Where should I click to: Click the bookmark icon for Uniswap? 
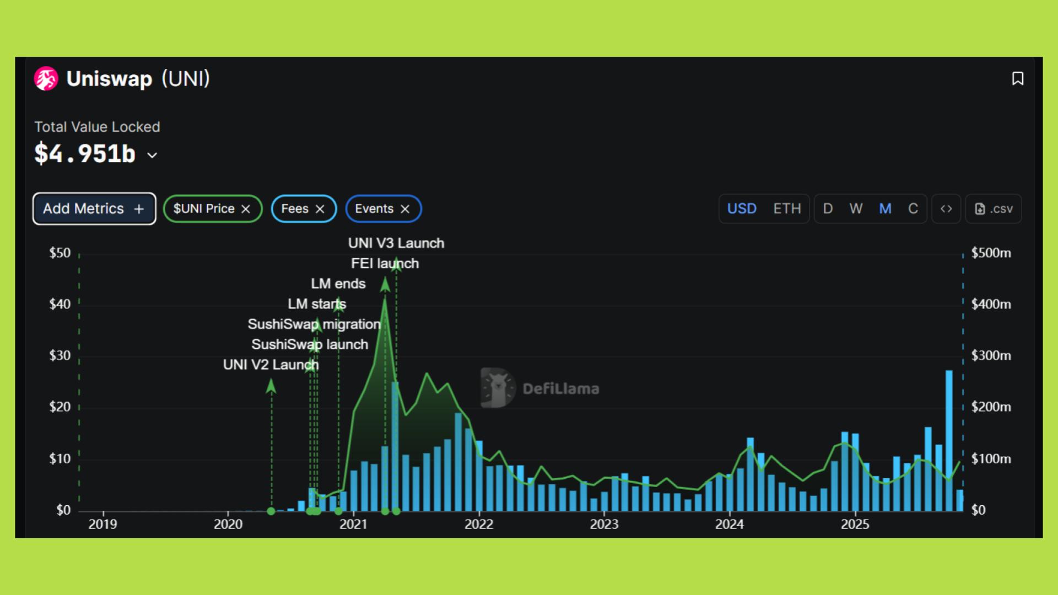click(x=1018, y=79)
